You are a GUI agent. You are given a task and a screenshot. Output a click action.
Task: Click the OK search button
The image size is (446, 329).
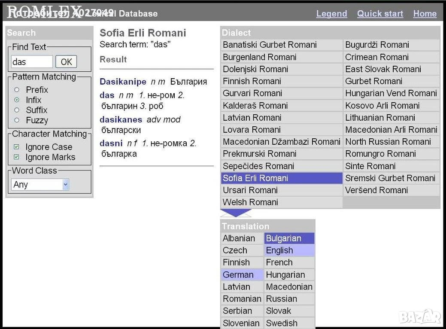66,62
